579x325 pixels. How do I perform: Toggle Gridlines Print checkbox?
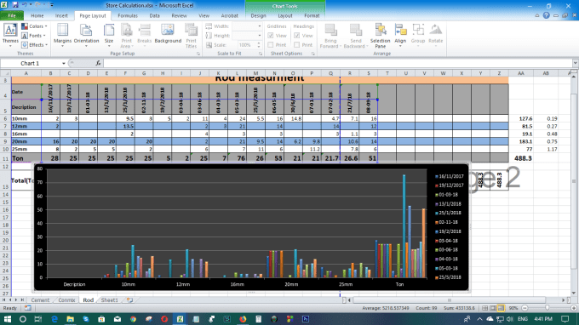point(271,45)
